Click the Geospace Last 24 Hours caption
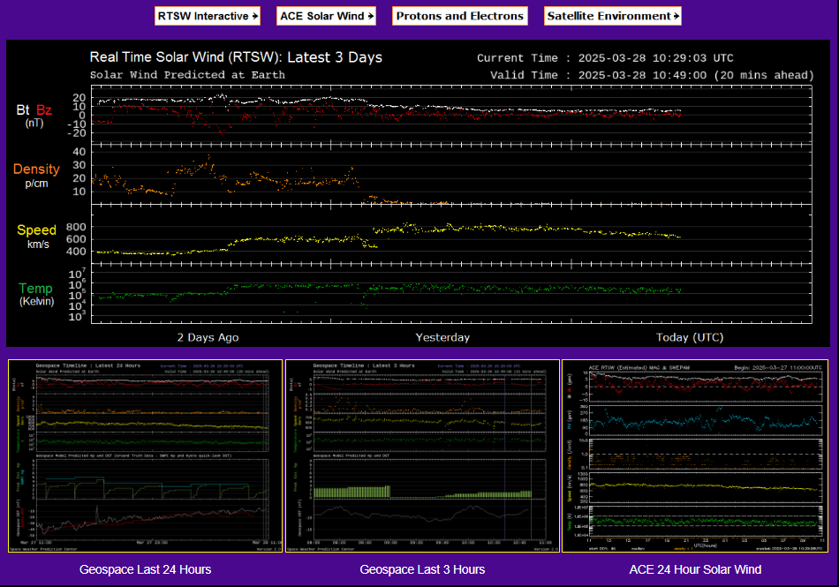The width and height of the screenshot is (839, 587). (x=145, y=570)
